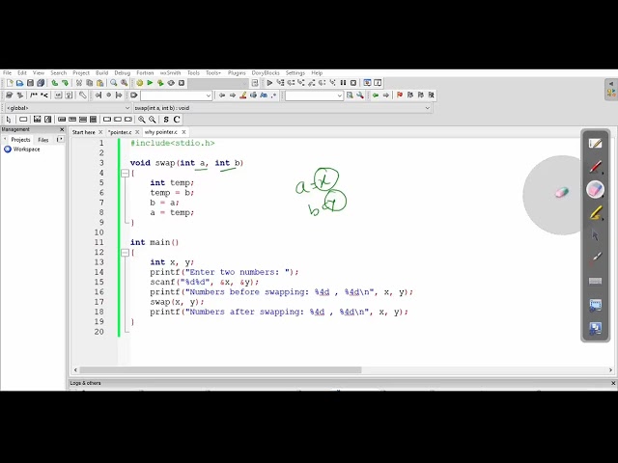618x463 pixels.
Task: Run the program with the green play icon
Action: tap(150, 83)
